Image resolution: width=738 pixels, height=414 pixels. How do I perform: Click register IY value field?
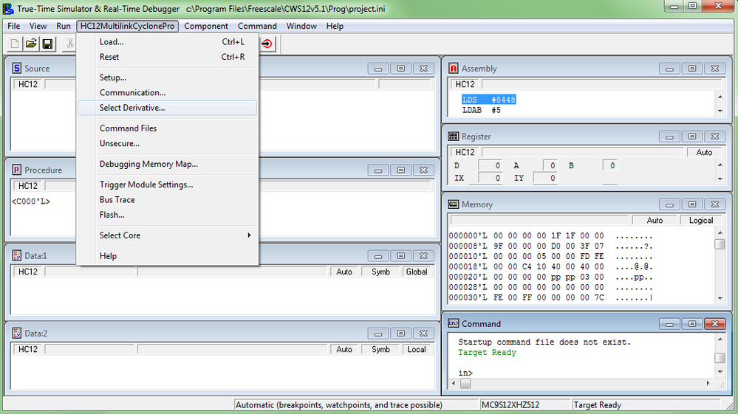545,178
